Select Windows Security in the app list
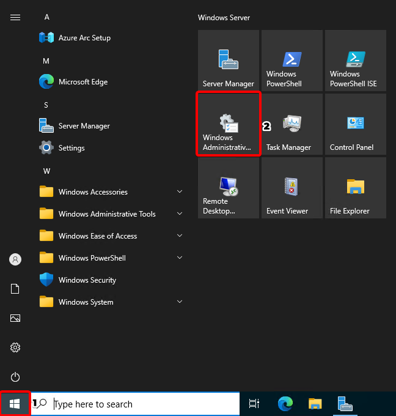 [87, 280]
